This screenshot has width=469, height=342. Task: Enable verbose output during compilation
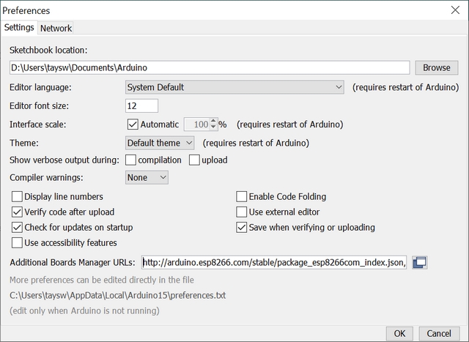click(x=130, y=160)
